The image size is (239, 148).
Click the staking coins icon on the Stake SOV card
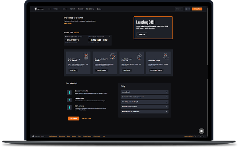[x=86, y=56]
